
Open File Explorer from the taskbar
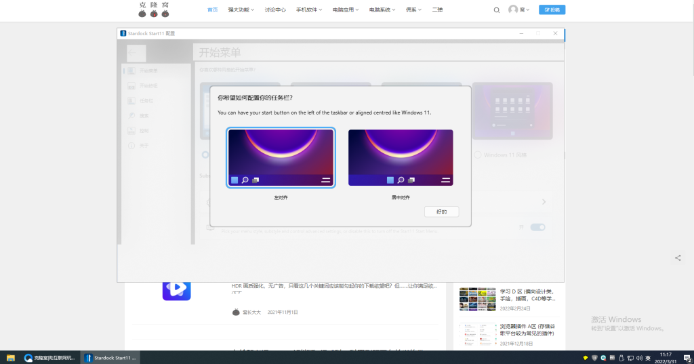[x=11, y=358]
